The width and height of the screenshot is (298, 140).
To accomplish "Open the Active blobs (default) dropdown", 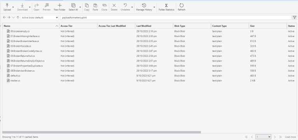I will point(40,17).
